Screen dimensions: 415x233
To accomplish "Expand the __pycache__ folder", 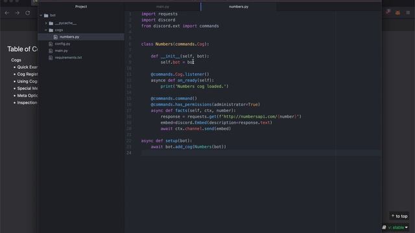I will pyautogui.click(x=46, y=23).
